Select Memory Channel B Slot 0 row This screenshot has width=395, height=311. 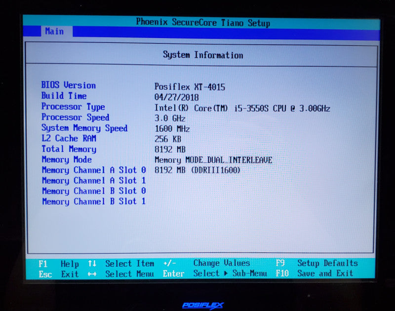pos(94,191)
